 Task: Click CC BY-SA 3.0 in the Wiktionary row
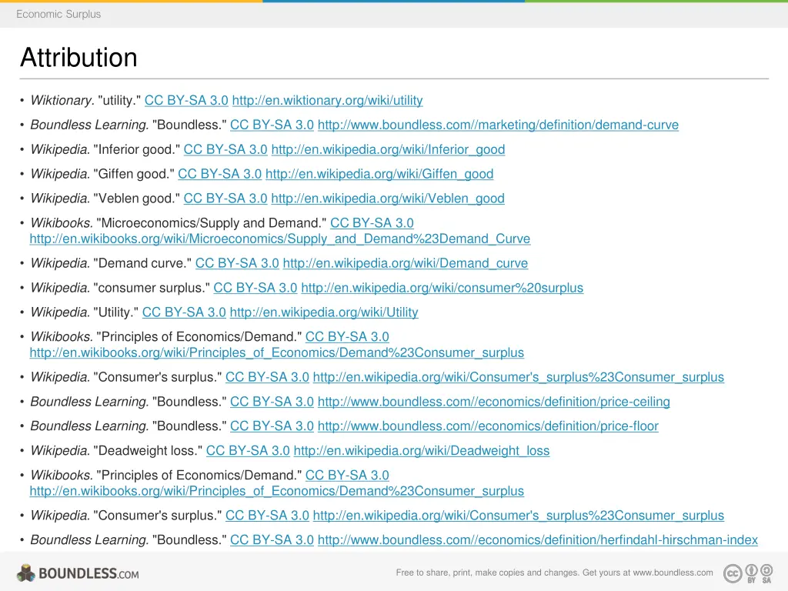pyautogui.click(x=186, y=101)
